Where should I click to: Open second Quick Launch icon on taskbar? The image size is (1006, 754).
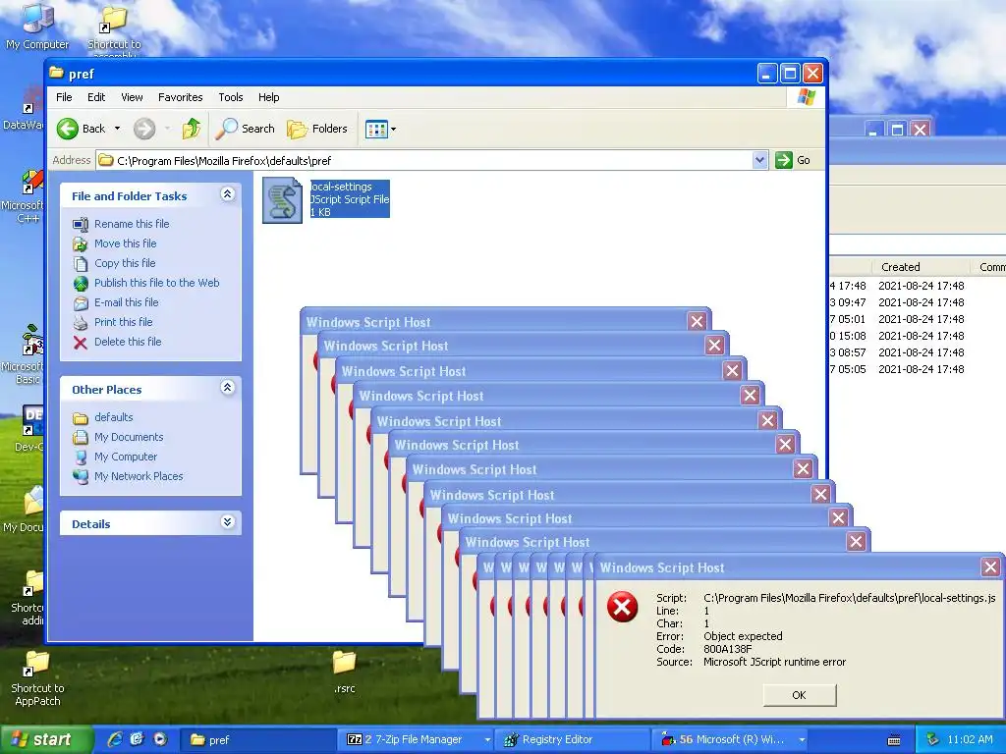[137, 739]
